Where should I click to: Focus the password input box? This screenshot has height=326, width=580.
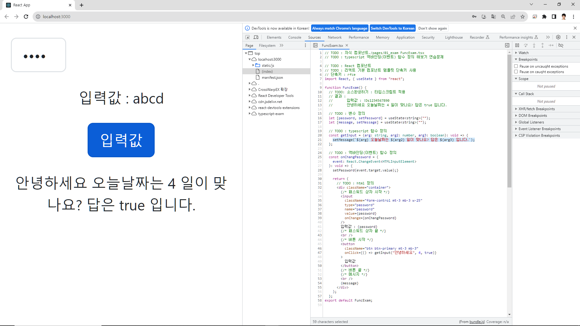coord(39,55)
